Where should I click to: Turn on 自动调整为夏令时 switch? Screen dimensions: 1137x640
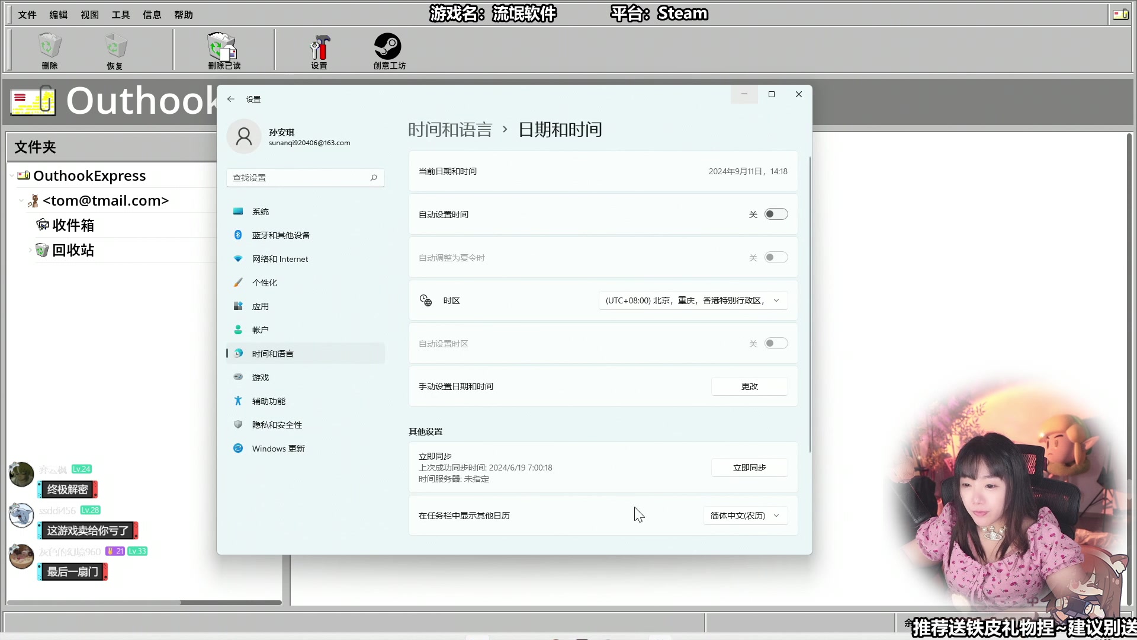[x=776, y=257]
